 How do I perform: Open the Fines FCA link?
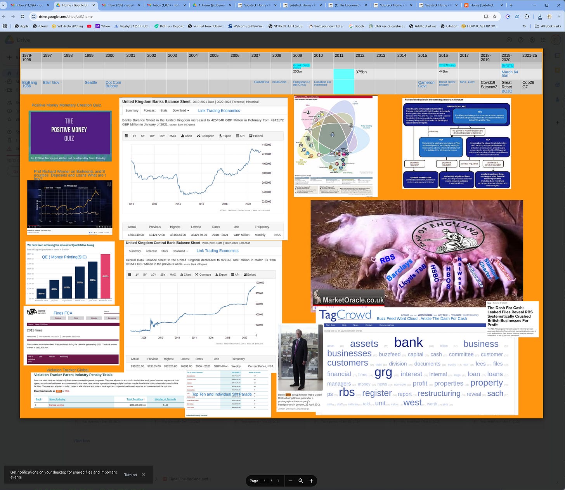pos(63,313)
